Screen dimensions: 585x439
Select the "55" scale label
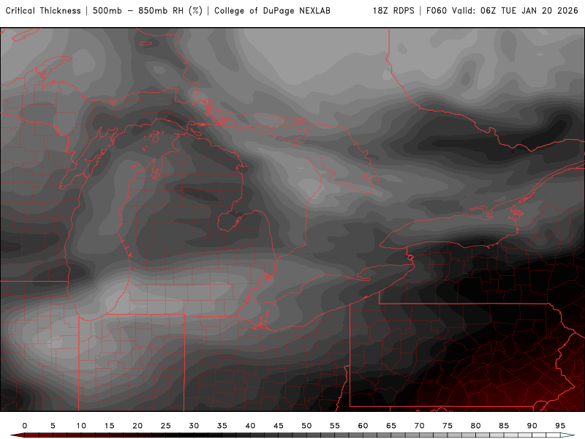coord(335,426)
